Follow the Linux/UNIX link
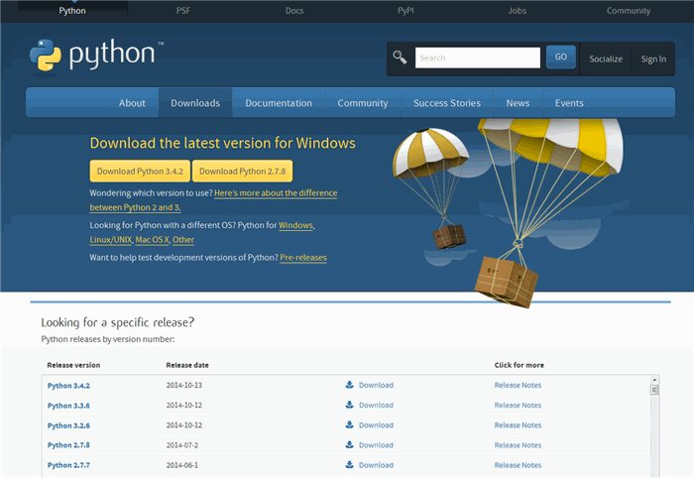694x478 pixels. 111,240
